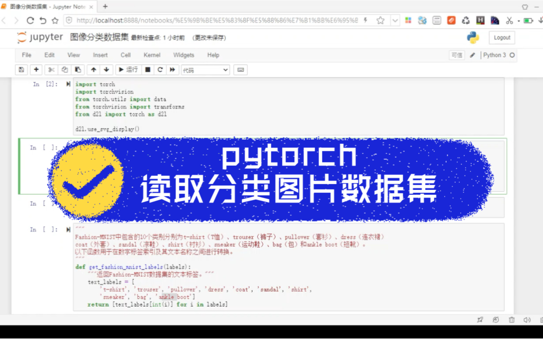543x339 pixels.
Task: Click the scissors screenshot extension icon
Action: [x=509, y=21]
